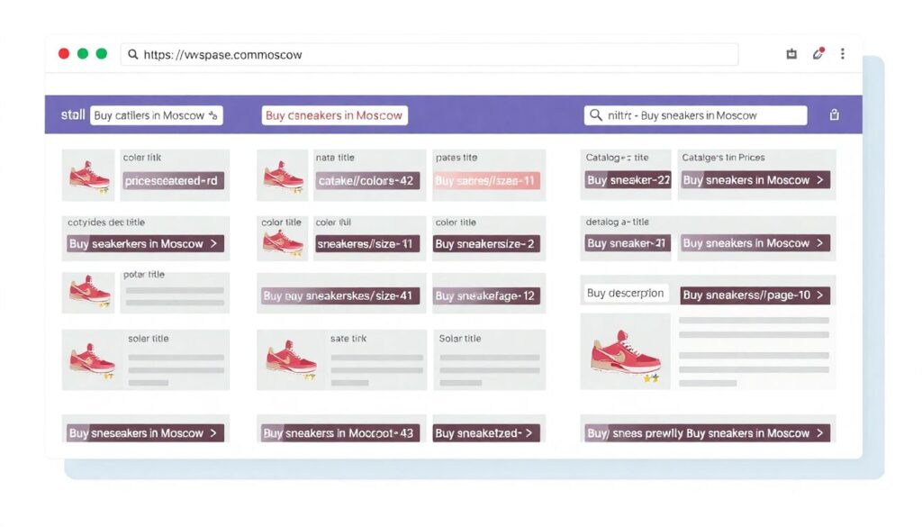Viewport: 922px width, 527px height.
Task: Open the browser three-dot menu
Action: coord(842,54)
